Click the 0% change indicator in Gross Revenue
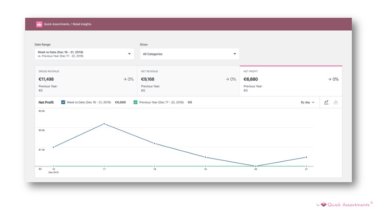 pyautogui.click(x=128, y=79)
